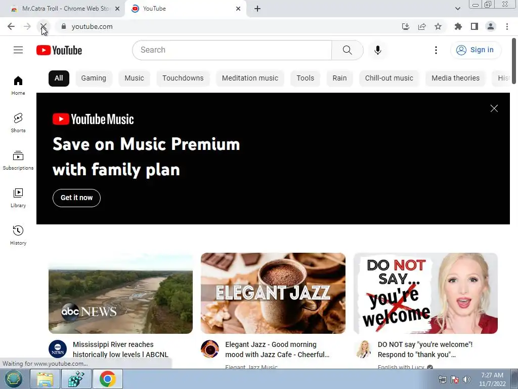
Task: Open Mississippi River reaches historically low title
Action: click(120, 349)
